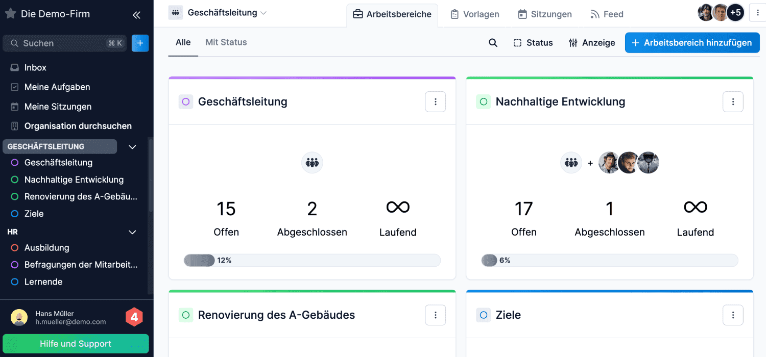Click the blue plus button beside search
Image resolution: width=766 pixels, height=357 pixels.
pos(140,43)
